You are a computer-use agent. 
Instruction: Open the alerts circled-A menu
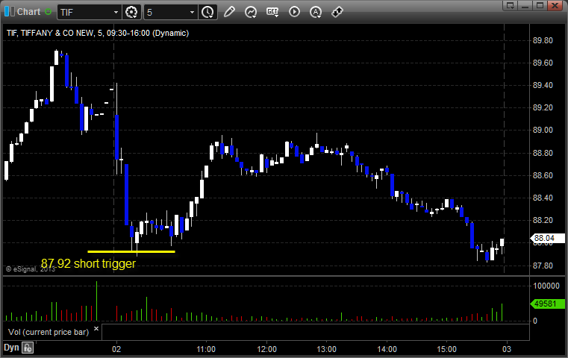coord(316,12)
